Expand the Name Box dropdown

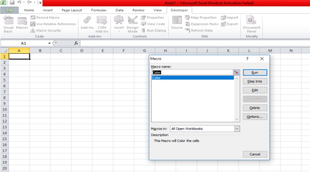tap(49, 43)
